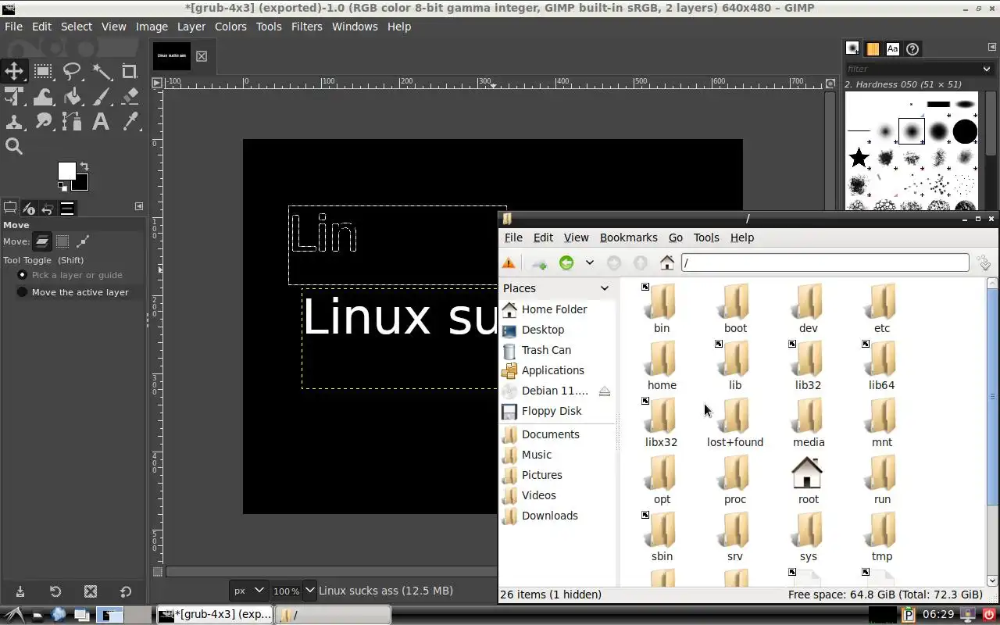Expand the brush filter tag dropdown
This screenshot has height=625, width=1000.
pos(987,69)
